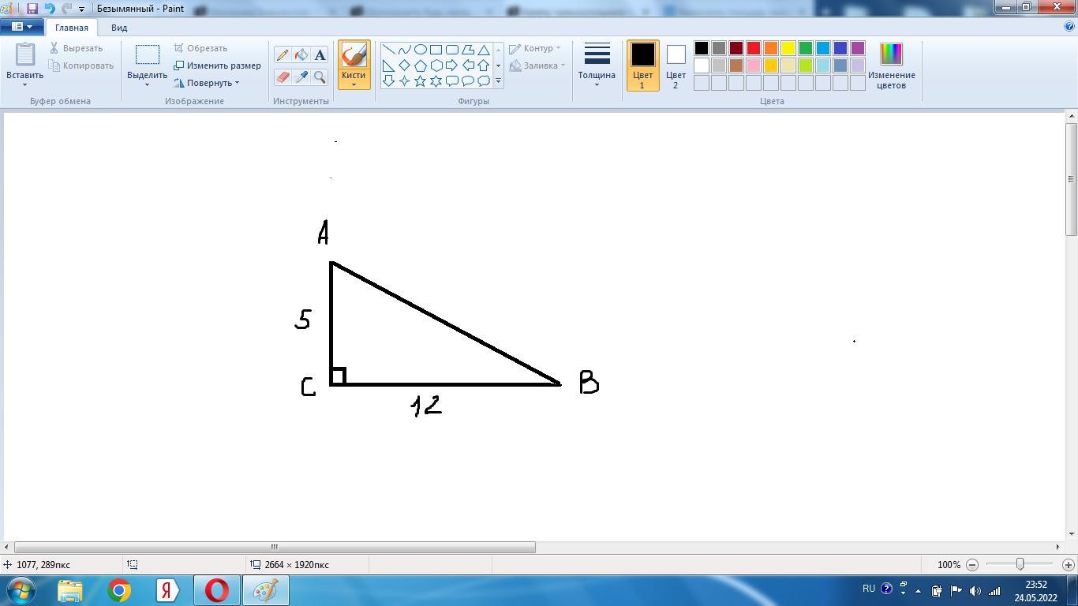Pick the Color picker eyedropper tool
The height and width of the screenshot is (606, 1078).
point(301,77)
